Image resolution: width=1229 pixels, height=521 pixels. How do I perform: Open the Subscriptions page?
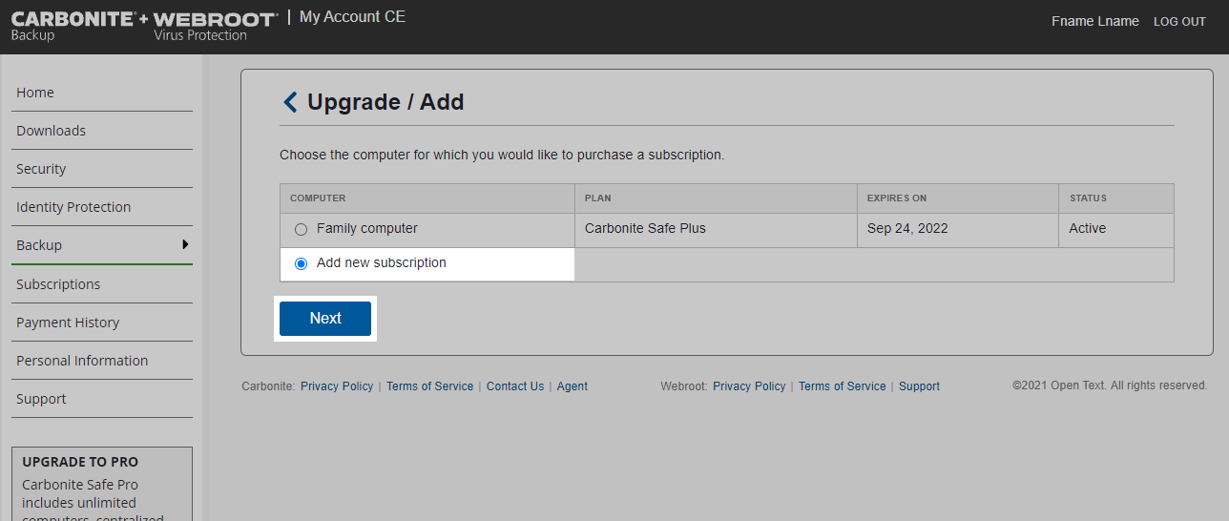58,284
